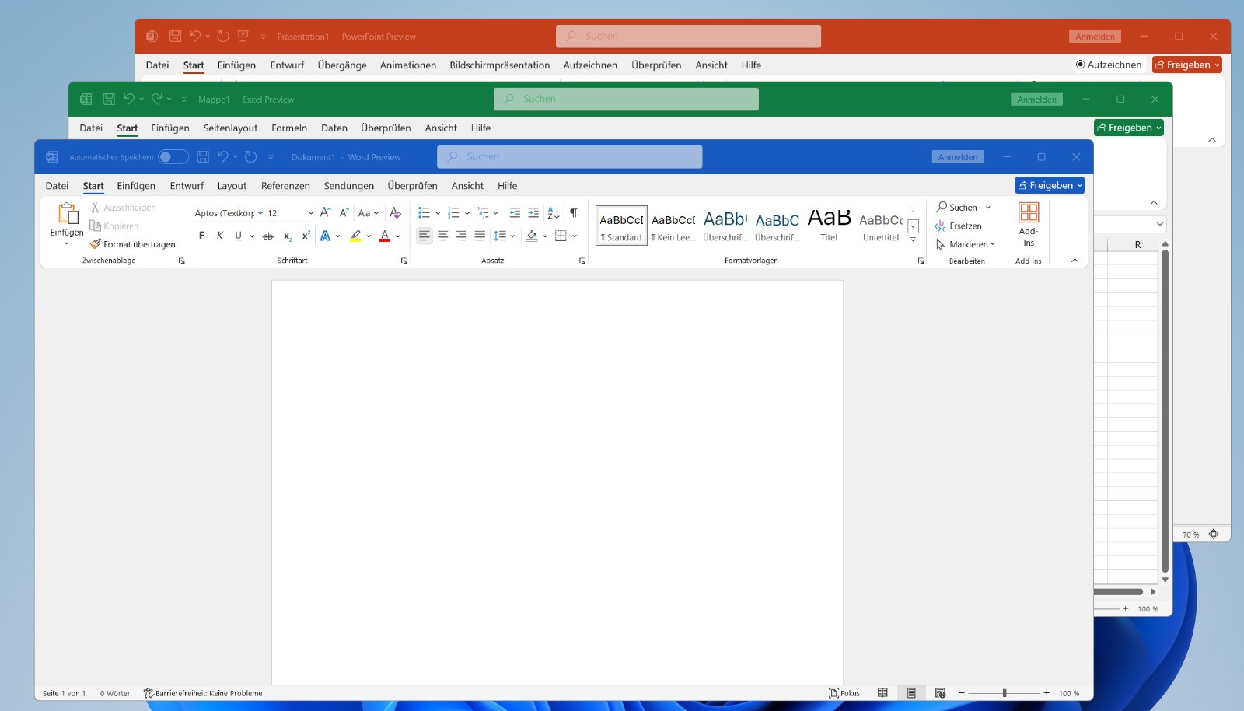Click the bullet list icon
This screenshot has height=711, width=1244.
424,212
